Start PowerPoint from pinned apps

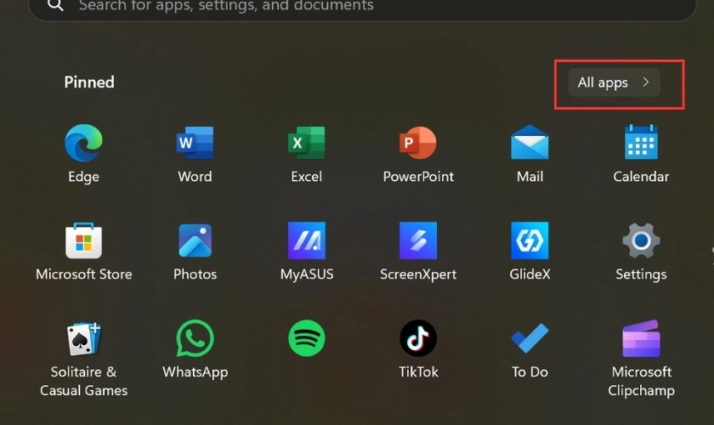(x=418, y=143)
